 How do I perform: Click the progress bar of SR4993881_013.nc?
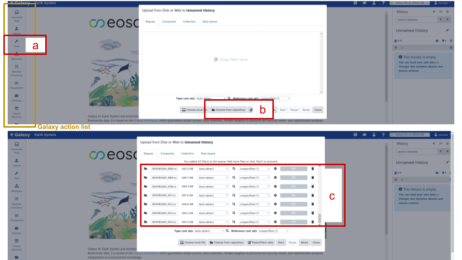(294, 213)
